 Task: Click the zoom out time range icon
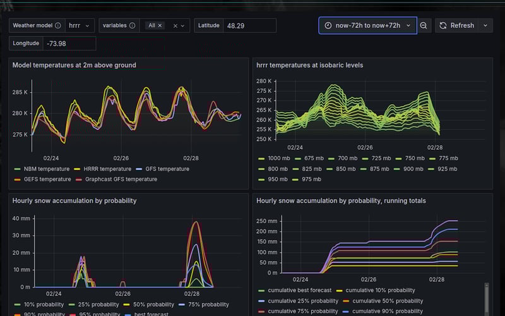pos(424,25)
